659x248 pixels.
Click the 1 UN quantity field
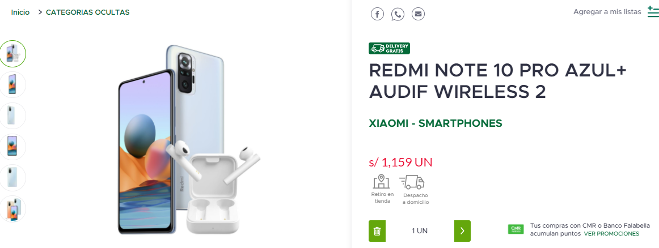pos(420,231)
